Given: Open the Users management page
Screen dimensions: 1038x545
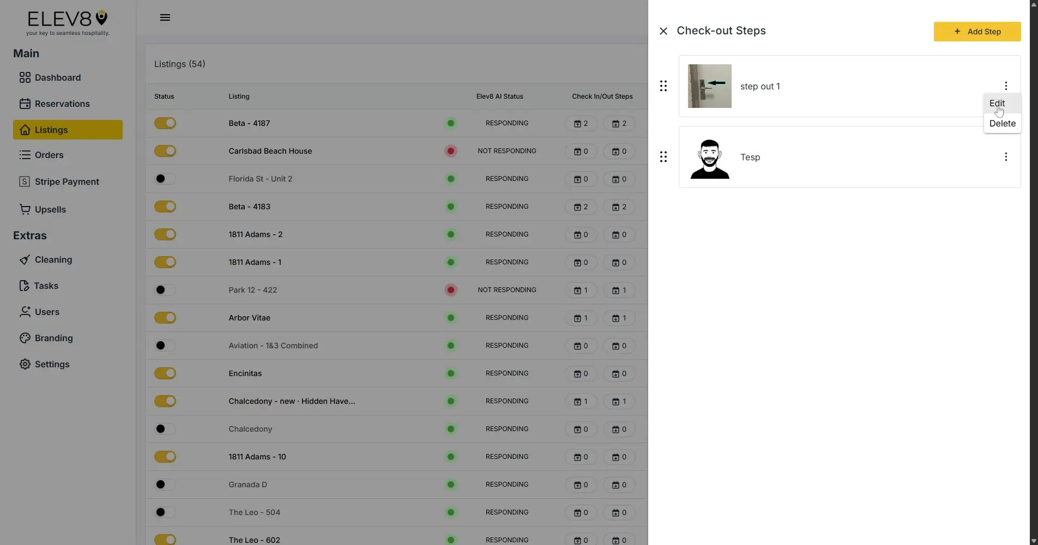Looking at the screenshot, I should (x=46, y=312).
